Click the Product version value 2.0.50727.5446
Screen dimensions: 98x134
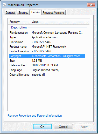point(41,51)
